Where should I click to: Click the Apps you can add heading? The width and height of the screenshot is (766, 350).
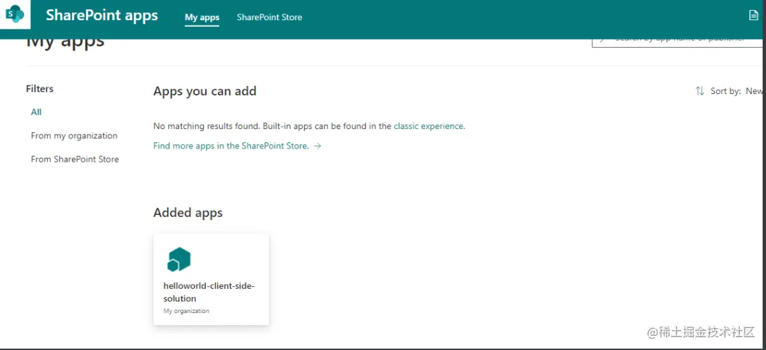click(204, 91)
